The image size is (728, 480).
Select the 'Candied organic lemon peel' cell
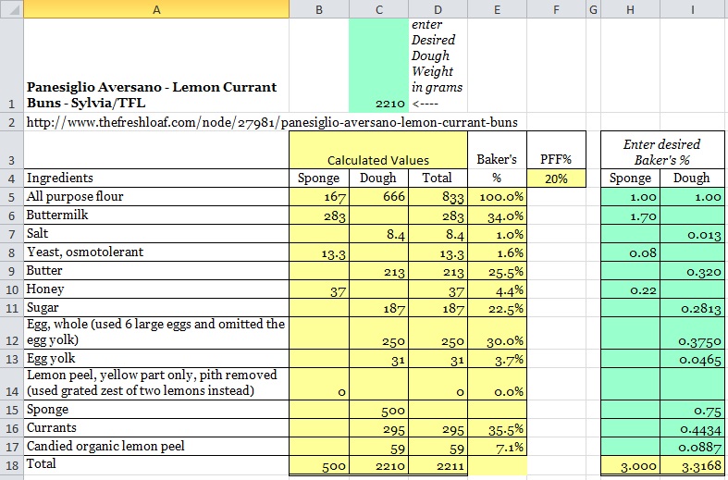click(155, 446)
